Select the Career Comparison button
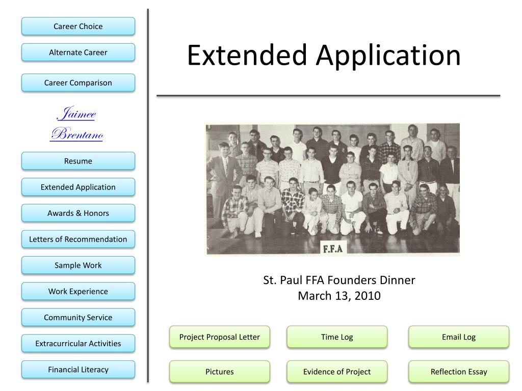 pos(78,83)
